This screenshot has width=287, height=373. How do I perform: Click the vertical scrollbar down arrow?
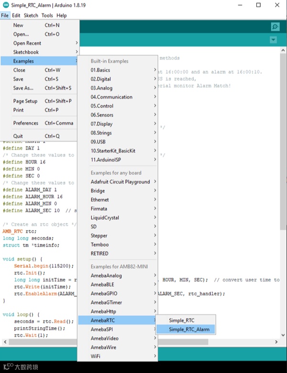(283, 335)
